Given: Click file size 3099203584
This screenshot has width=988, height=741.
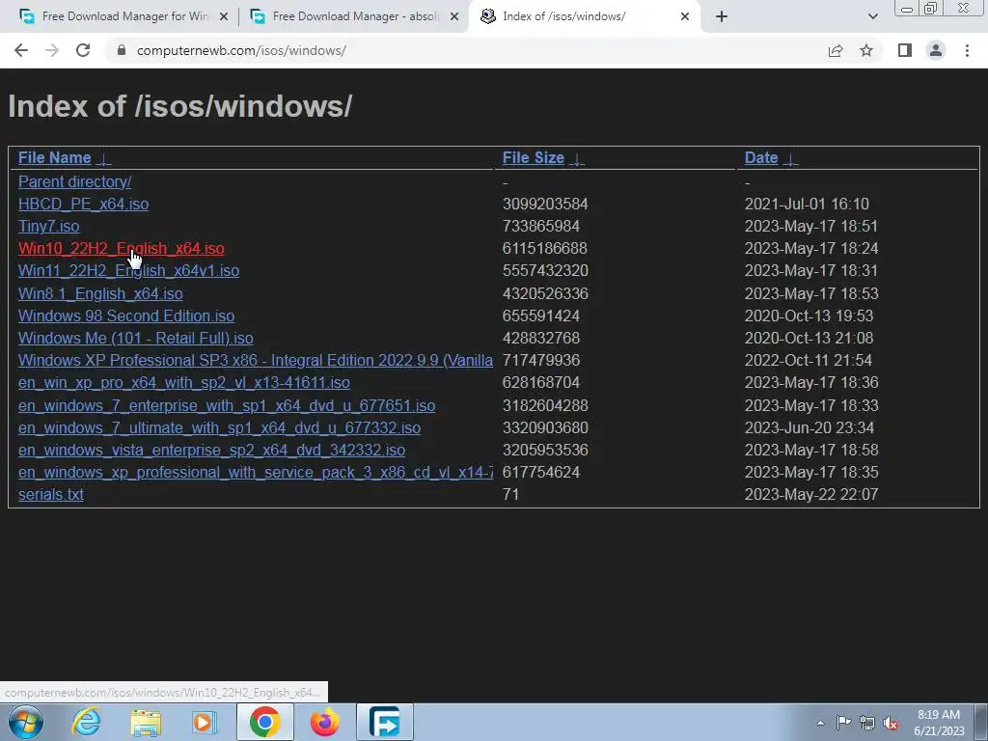Looking at the screenshot, I should 545,205.
